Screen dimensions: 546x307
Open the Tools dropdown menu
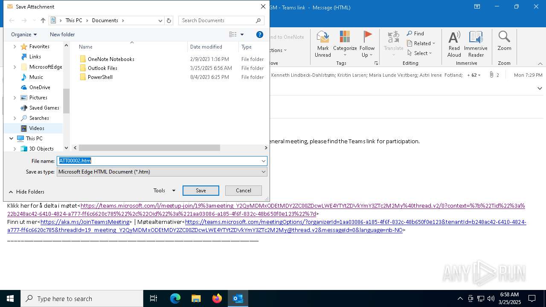click(x=164, y=191)
